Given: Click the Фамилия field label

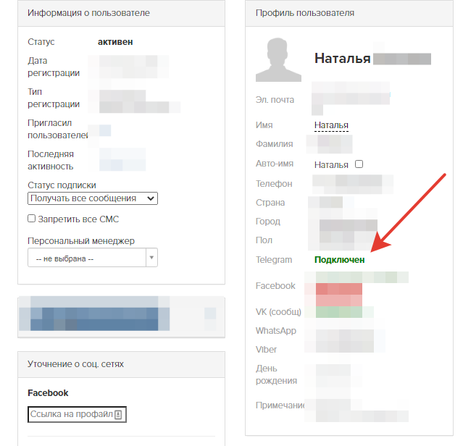Looking at the screenshot, I should click(x=274, y=144).
